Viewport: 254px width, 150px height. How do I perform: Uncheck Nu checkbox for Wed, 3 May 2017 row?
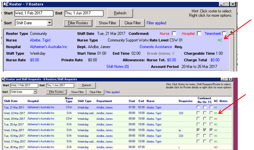pyautogui.click(x=198, y=130)
